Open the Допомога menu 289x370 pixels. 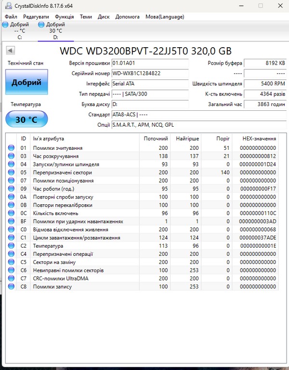[128, 16]
